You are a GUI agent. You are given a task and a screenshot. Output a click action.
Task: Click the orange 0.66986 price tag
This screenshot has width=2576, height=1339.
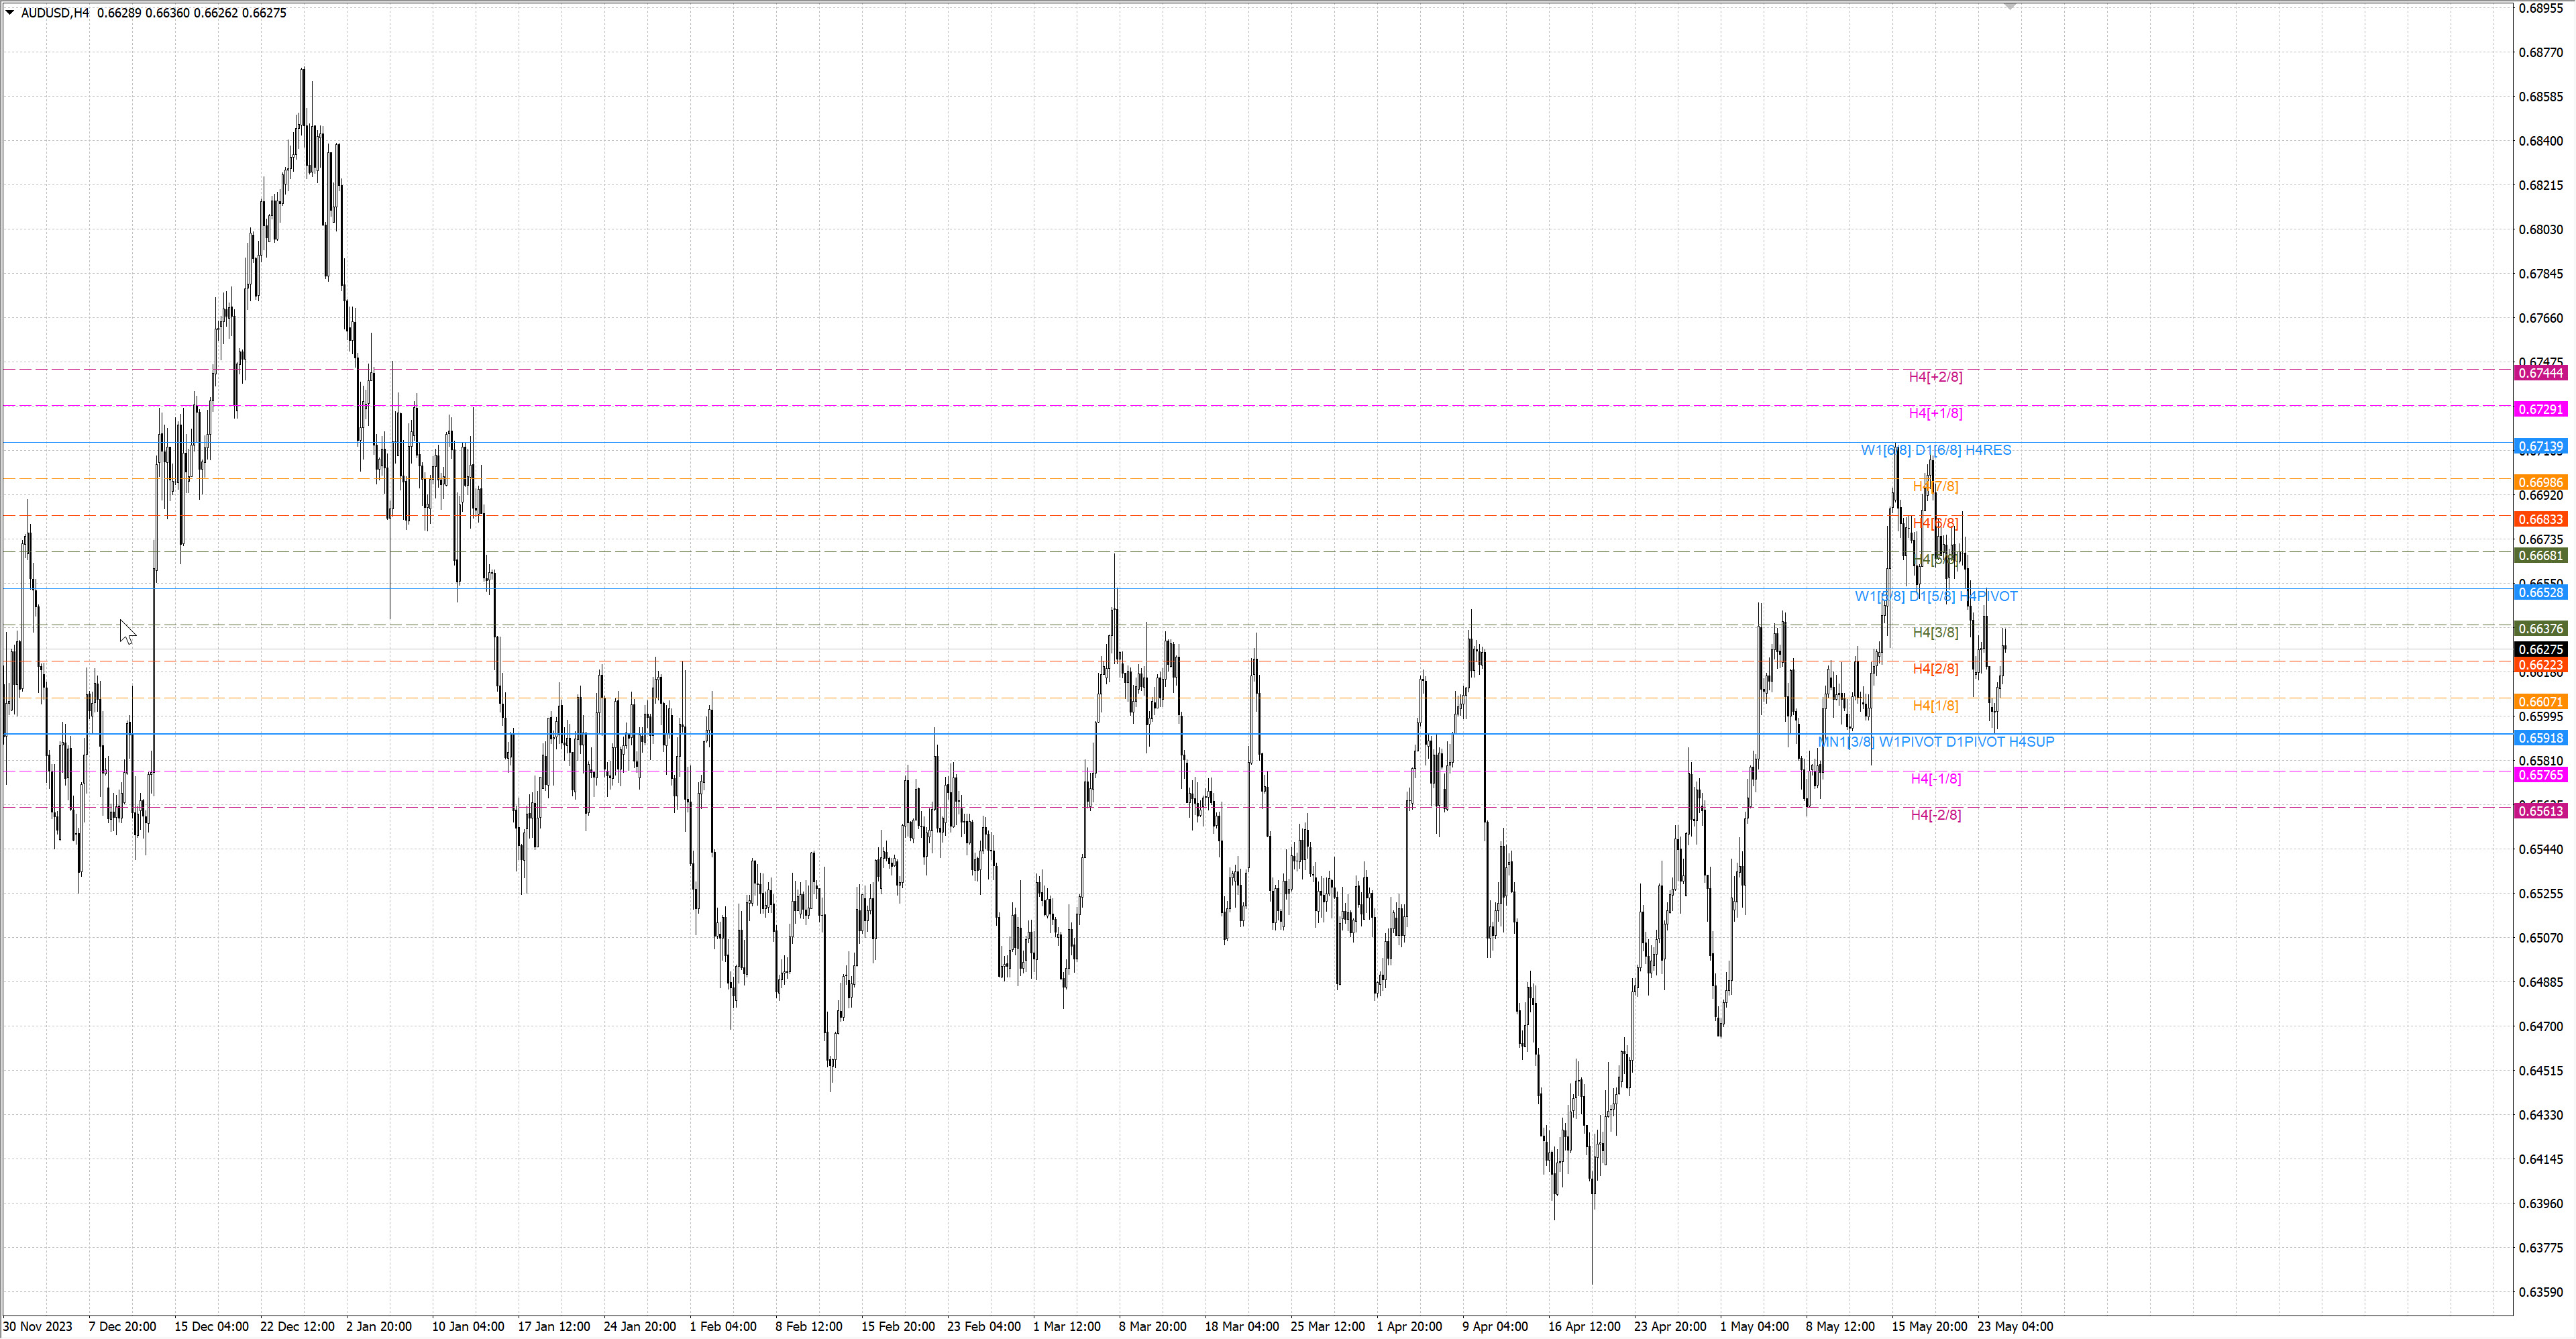(x=2540, y=482)
